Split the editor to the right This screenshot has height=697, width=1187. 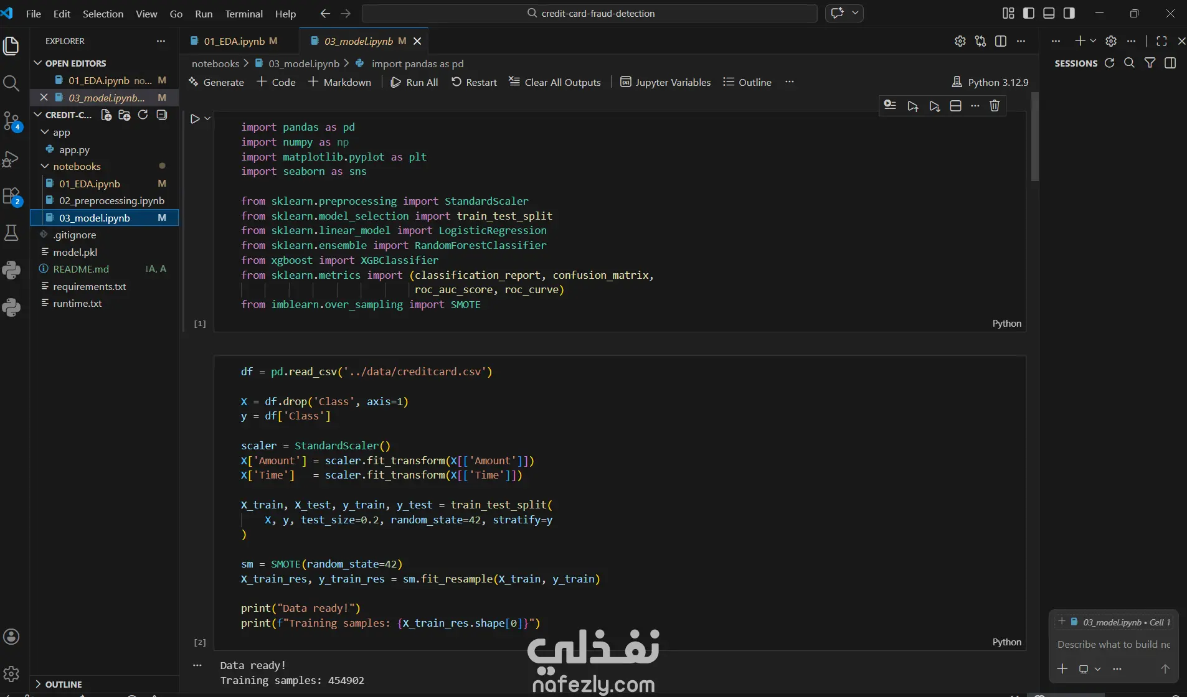click(x=1001, y=41)
